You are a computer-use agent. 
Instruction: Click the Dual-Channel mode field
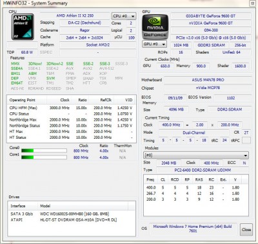194,133
